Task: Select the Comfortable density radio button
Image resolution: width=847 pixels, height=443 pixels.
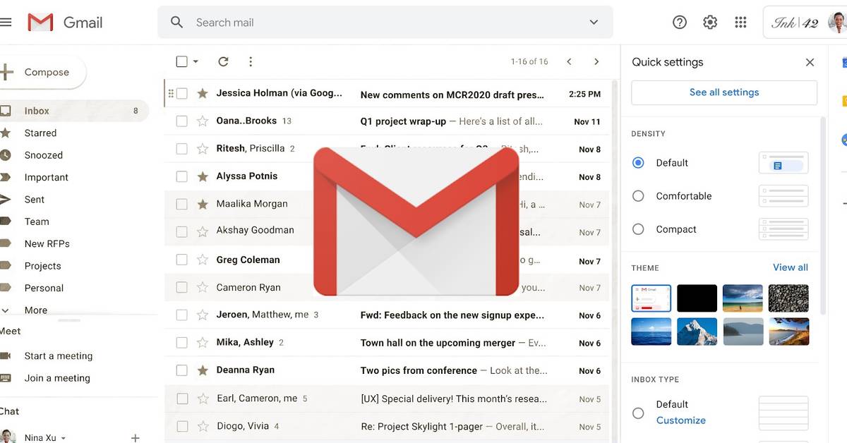Action: (638, 196)
